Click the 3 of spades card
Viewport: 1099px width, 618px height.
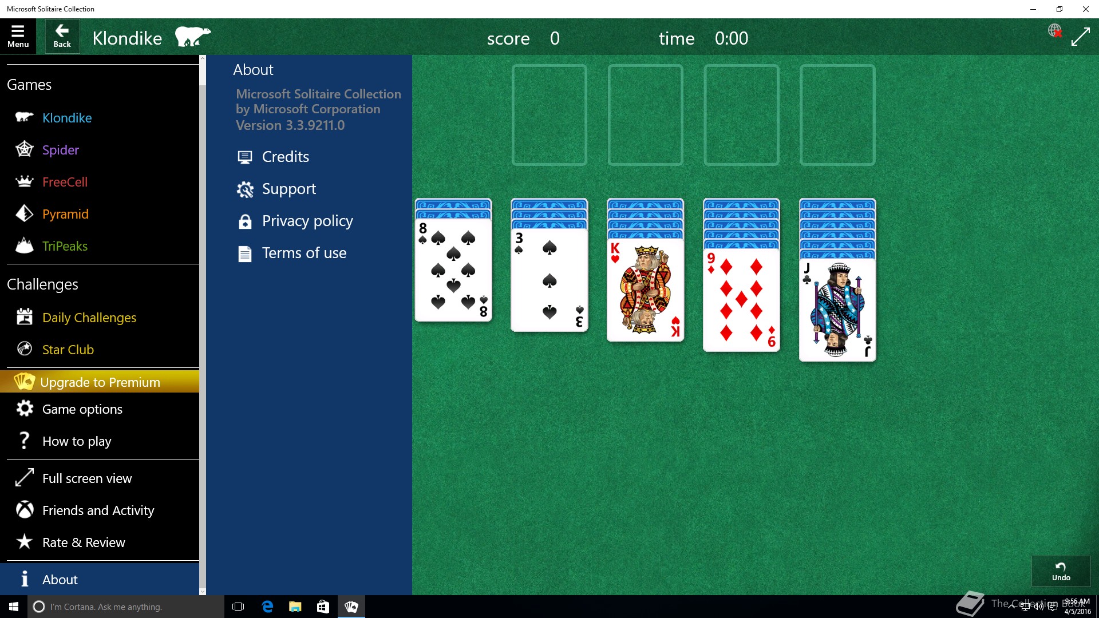pyautogui.click(x=549, y=280)
